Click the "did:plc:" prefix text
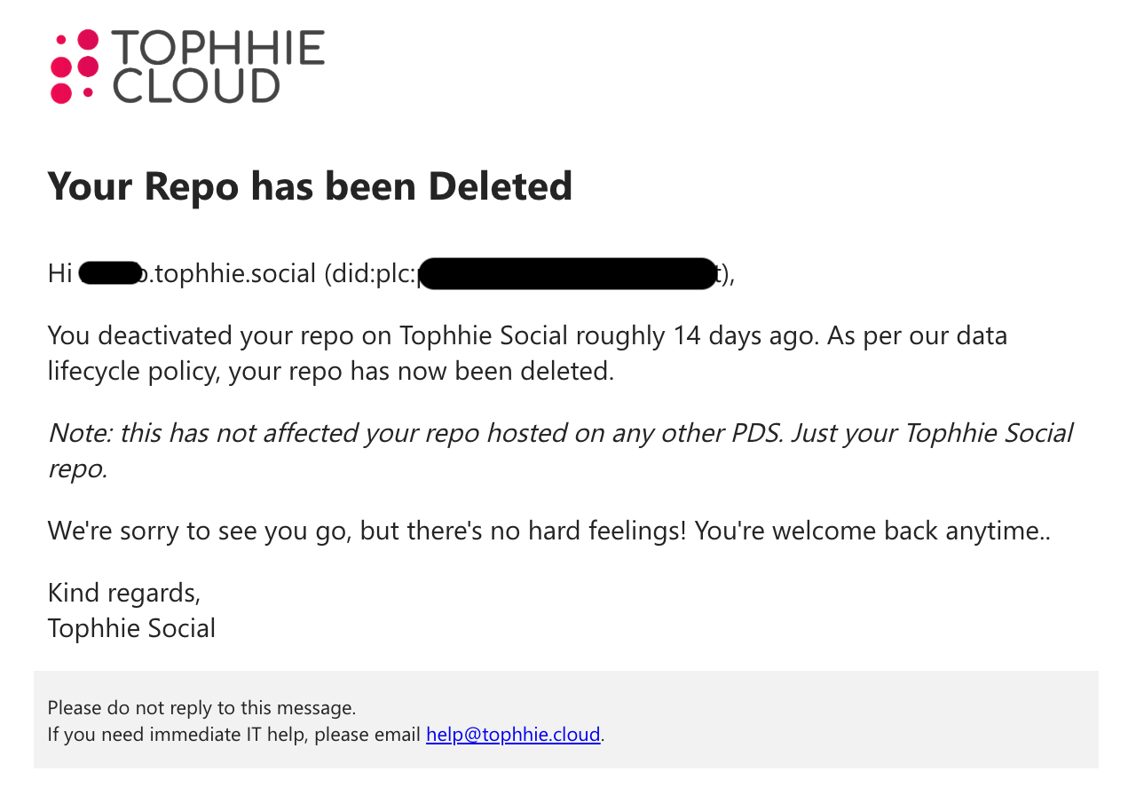This screenshot has width=1136, height=795. [x=371, y=273]
